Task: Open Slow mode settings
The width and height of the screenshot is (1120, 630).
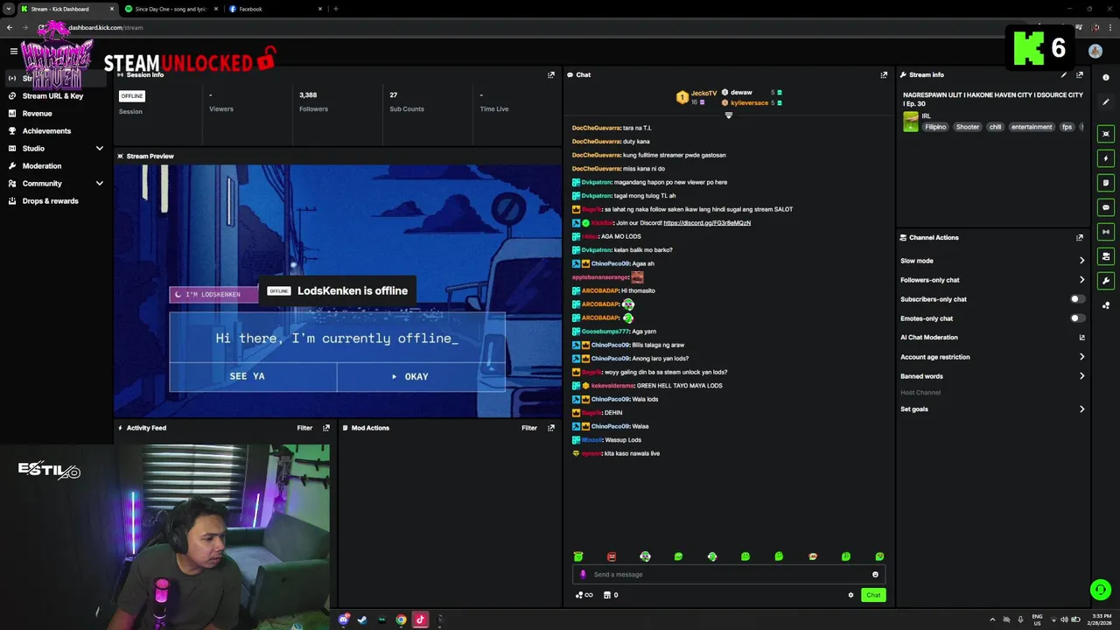Action: click(992, 261)
